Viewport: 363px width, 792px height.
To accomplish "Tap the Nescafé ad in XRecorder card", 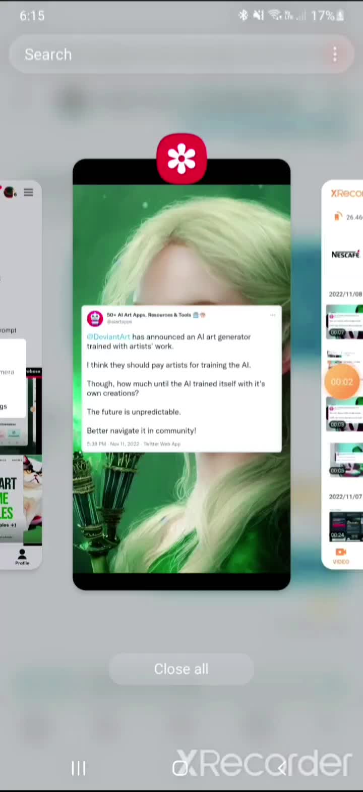I will click(x=346, y=254).
